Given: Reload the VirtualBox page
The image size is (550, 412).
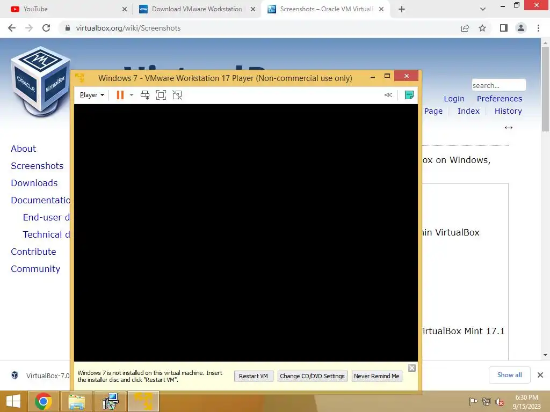Looking at the screenshot, I should click(x=46, y=28).
